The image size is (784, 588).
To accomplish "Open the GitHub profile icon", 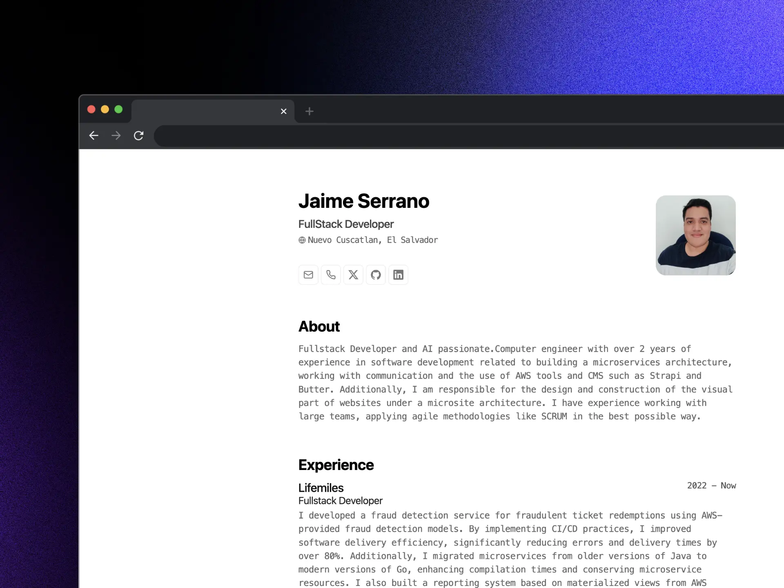I will coord(376,275).
